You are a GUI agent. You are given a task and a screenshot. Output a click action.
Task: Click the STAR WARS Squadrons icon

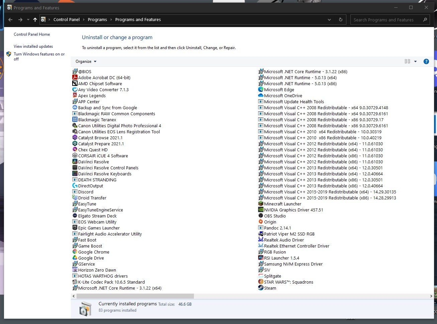click(x=261, y=282)
